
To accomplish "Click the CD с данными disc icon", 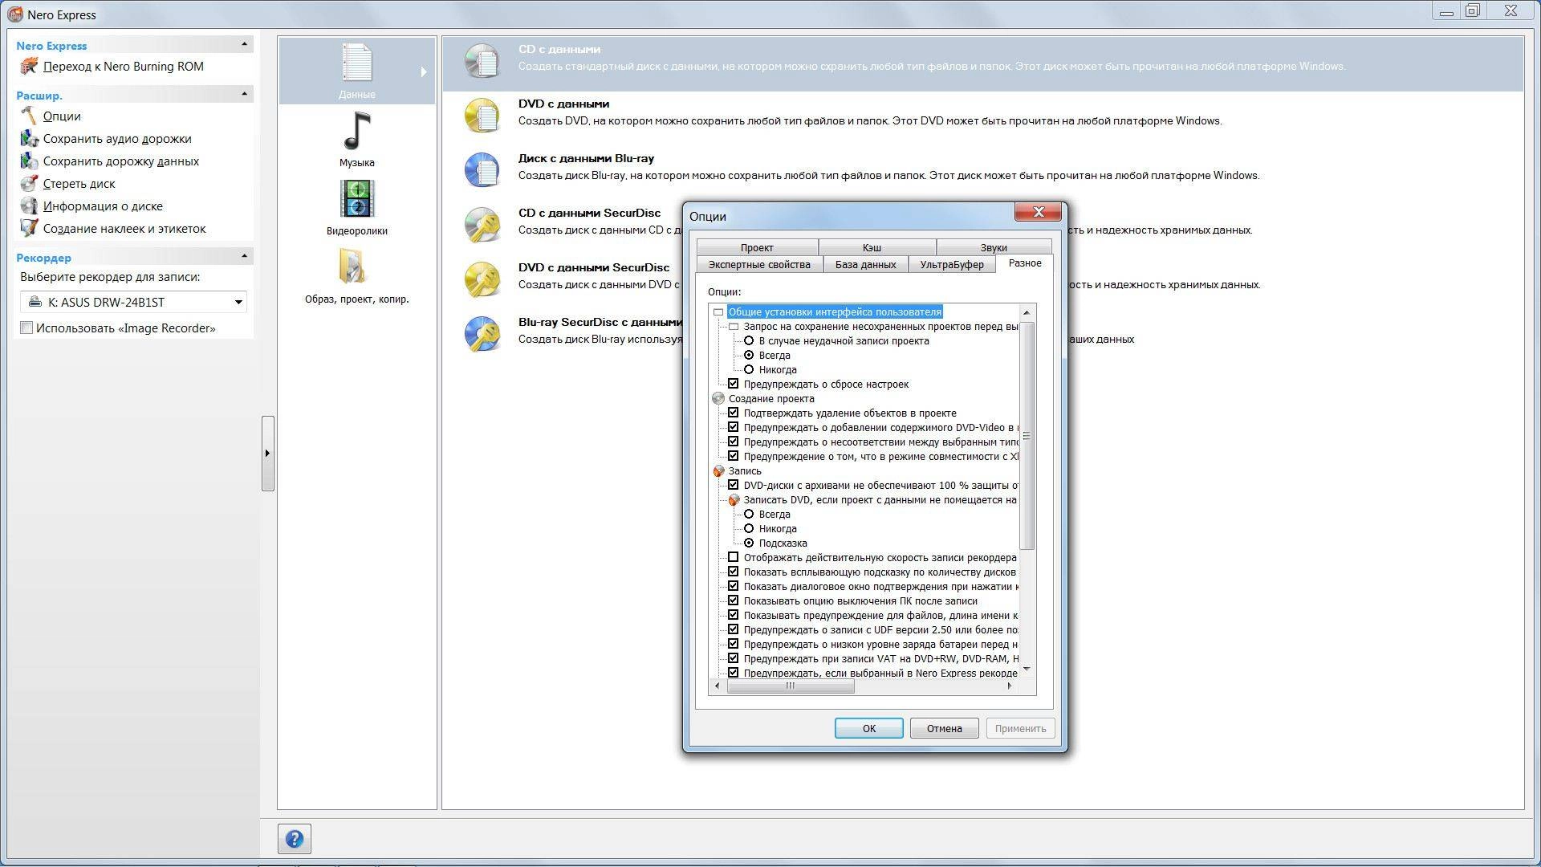I will tap(482, 61).
